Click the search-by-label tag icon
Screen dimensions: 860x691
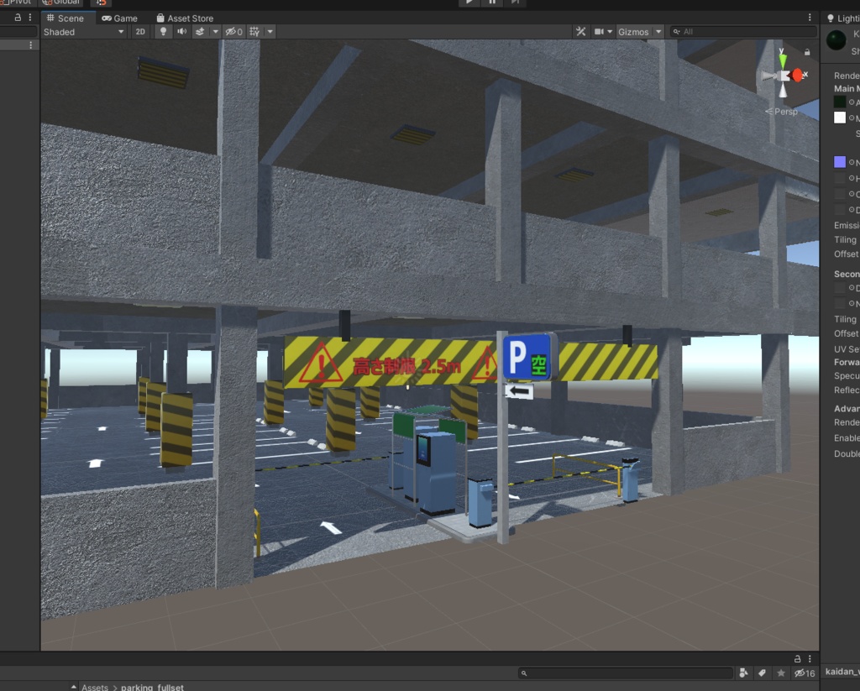(x=762, y=673)
